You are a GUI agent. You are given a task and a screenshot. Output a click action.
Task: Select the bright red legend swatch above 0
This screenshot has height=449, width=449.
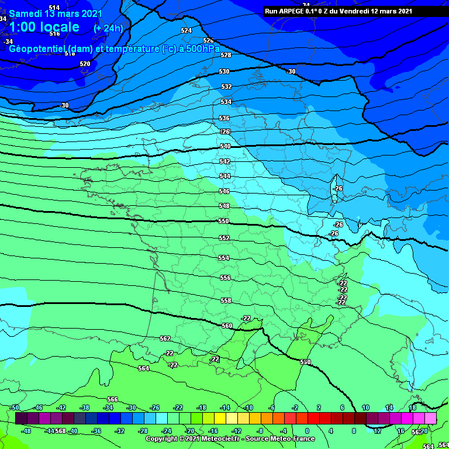[308, 418]
